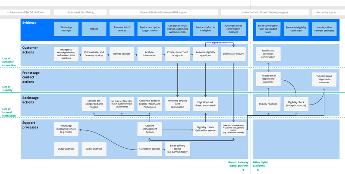Viewport: 345px width, 174px height.
Task: Select the 'Enquiry reviewed' backstage box
Action: pyautogui.click(x=268, y=104)
